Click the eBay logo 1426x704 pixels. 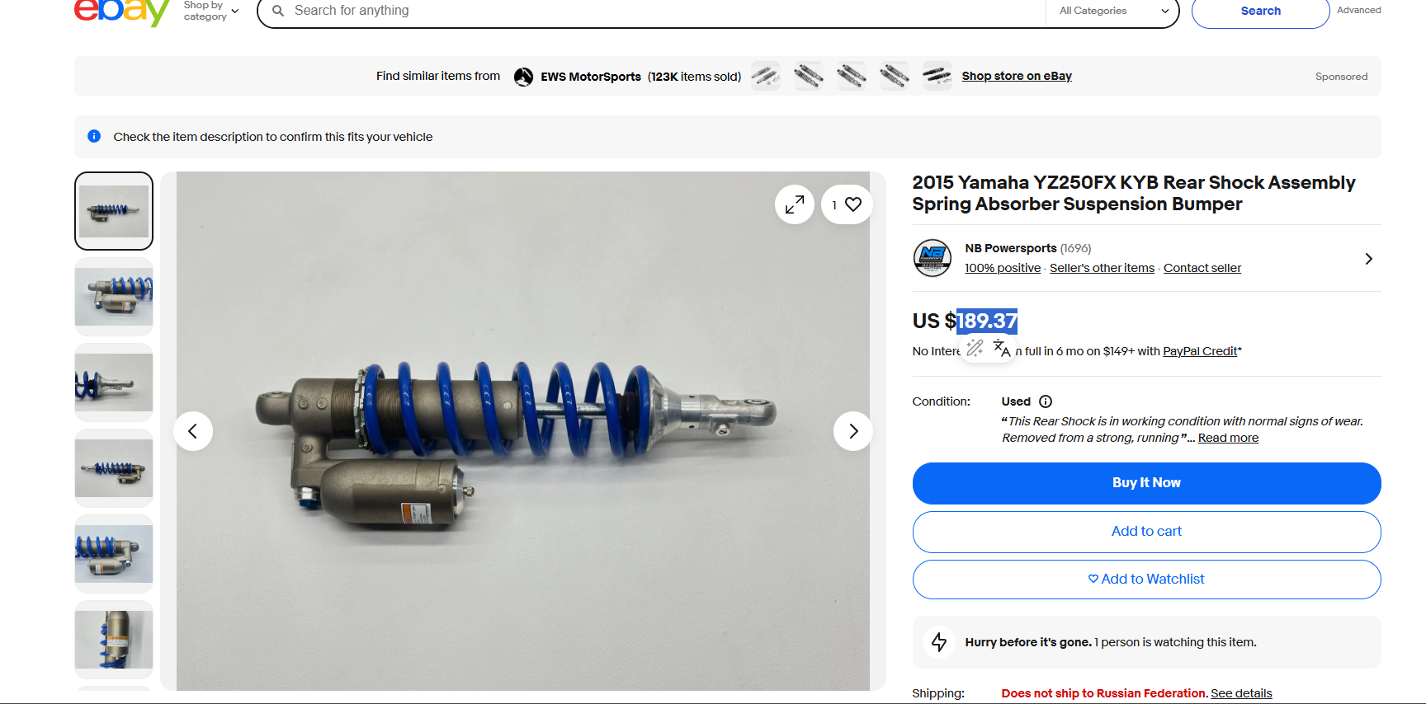(122, 12)
